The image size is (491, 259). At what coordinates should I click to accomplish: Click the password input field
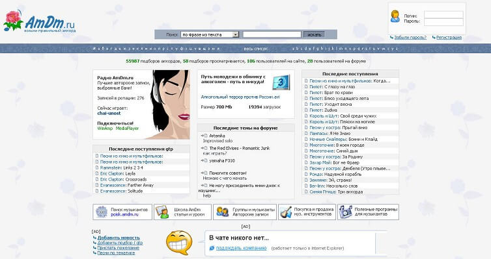pyautogui.click(x=443, y=22)
